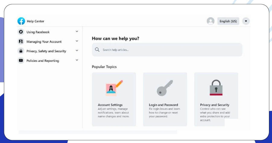
Task: Open the profile avatar icon
Action: click(210, 21)
